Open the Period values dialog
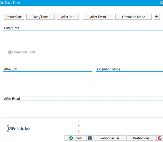 pyautogui.click(x=110, y=138)
